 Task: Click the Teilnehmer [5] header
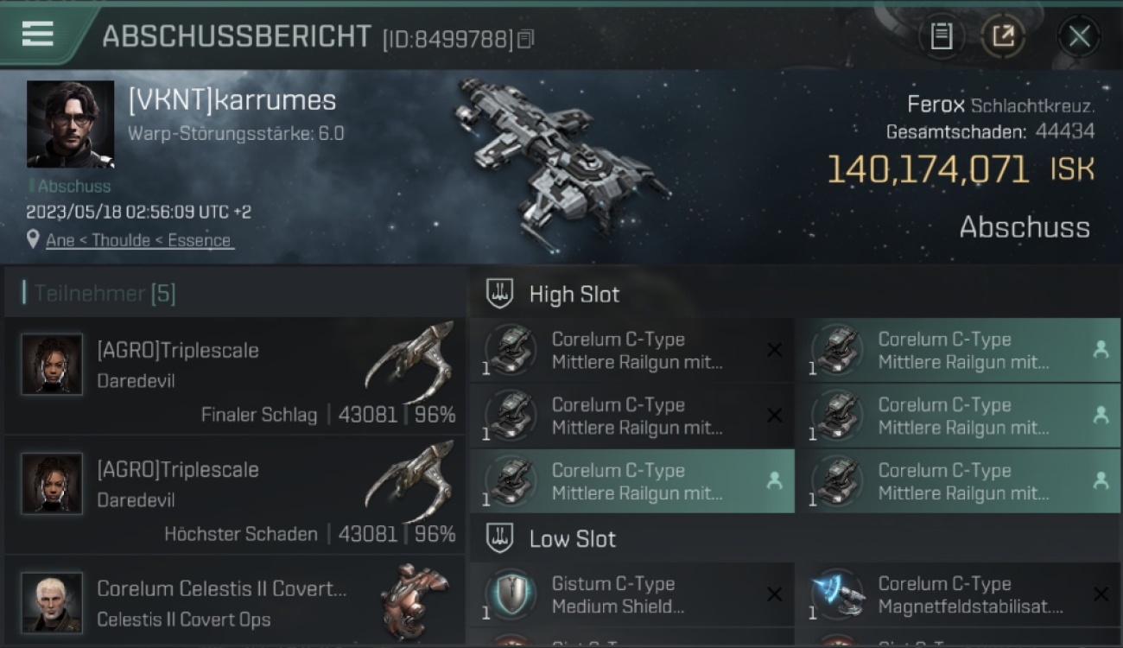(105, 294)
